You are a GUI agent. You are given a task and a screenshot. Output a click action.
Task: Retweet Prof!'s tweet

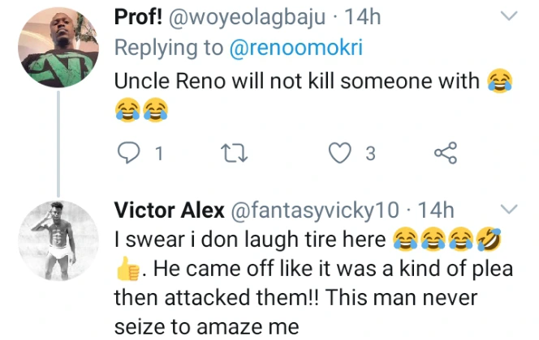[x=235, y=154]
